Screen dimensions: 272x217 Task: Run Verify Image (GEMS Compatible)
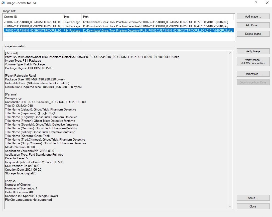coord(253,61)
